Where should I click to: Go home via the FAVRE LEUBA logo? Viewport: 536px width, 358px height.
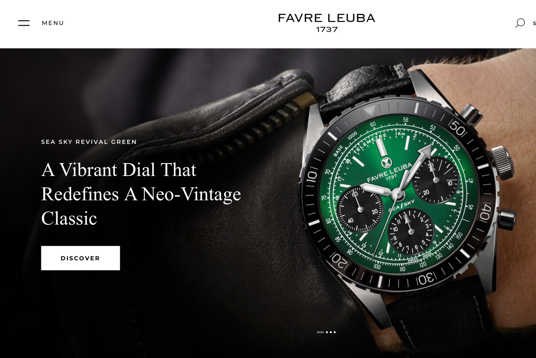[x=326, y=18]
